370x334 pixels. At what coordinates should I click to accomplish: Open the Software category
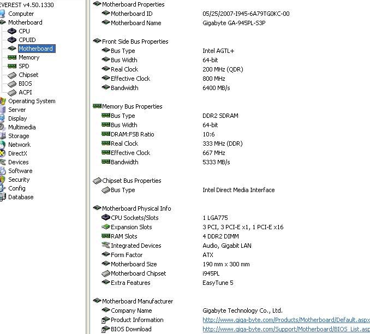coord(20,171)
